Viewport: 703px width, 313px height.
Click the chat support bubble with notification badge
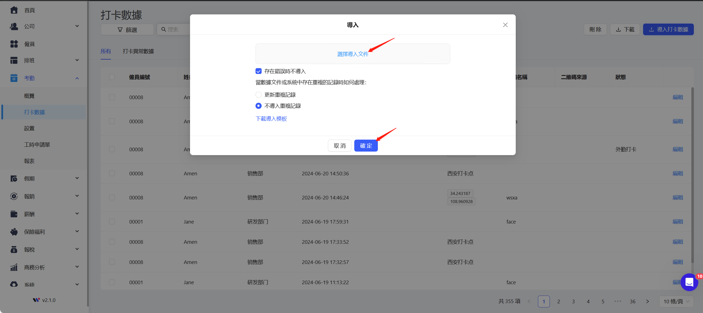pos(689,282)
